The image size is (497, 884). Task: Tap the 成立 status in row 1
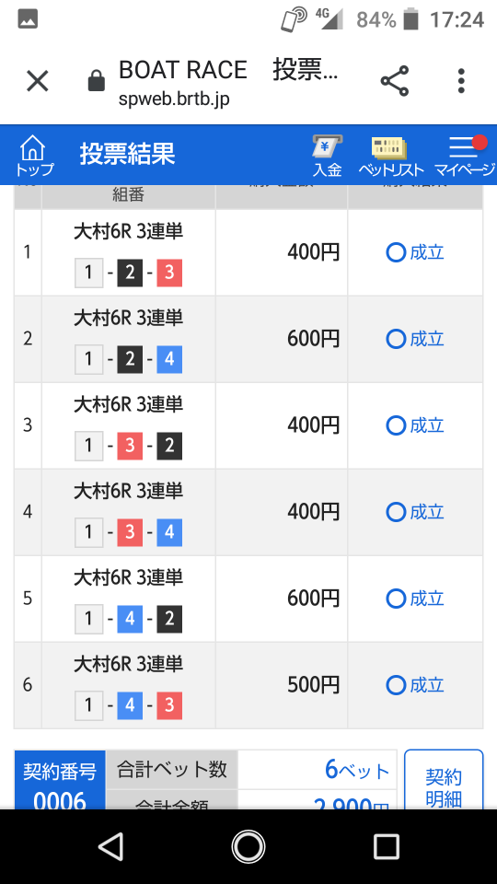pos(415,252)
